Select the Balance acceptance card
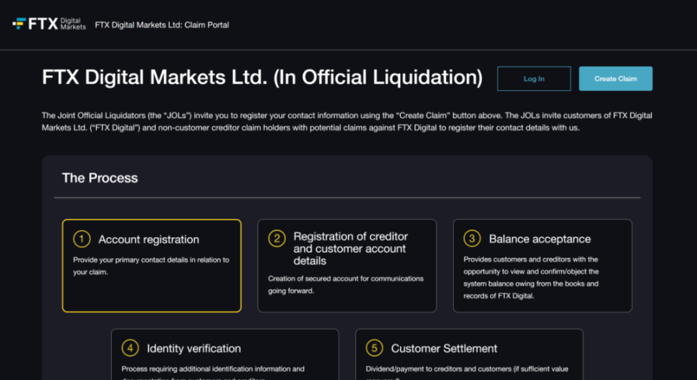The height and width of the screenshot is (380, 697). [x=542, y=266]
